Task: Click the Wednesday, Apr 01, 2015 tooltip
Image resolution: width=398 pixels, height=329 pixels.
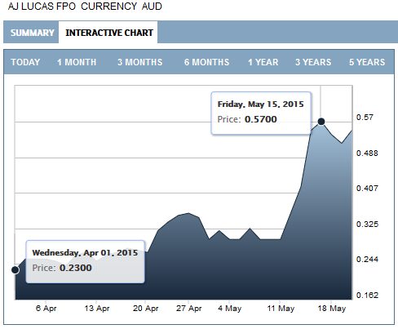Action: 85,262
